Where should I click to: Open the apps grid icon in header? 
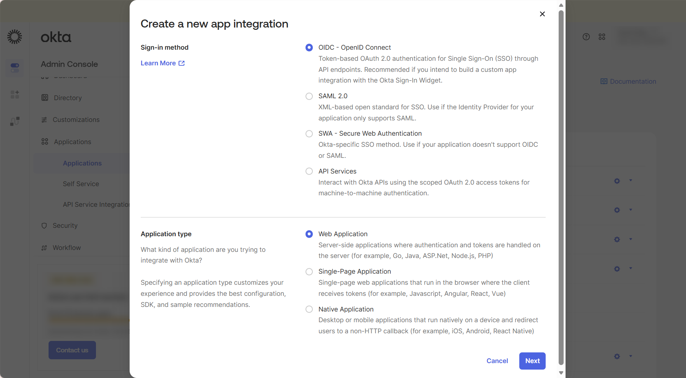[602, 37]
